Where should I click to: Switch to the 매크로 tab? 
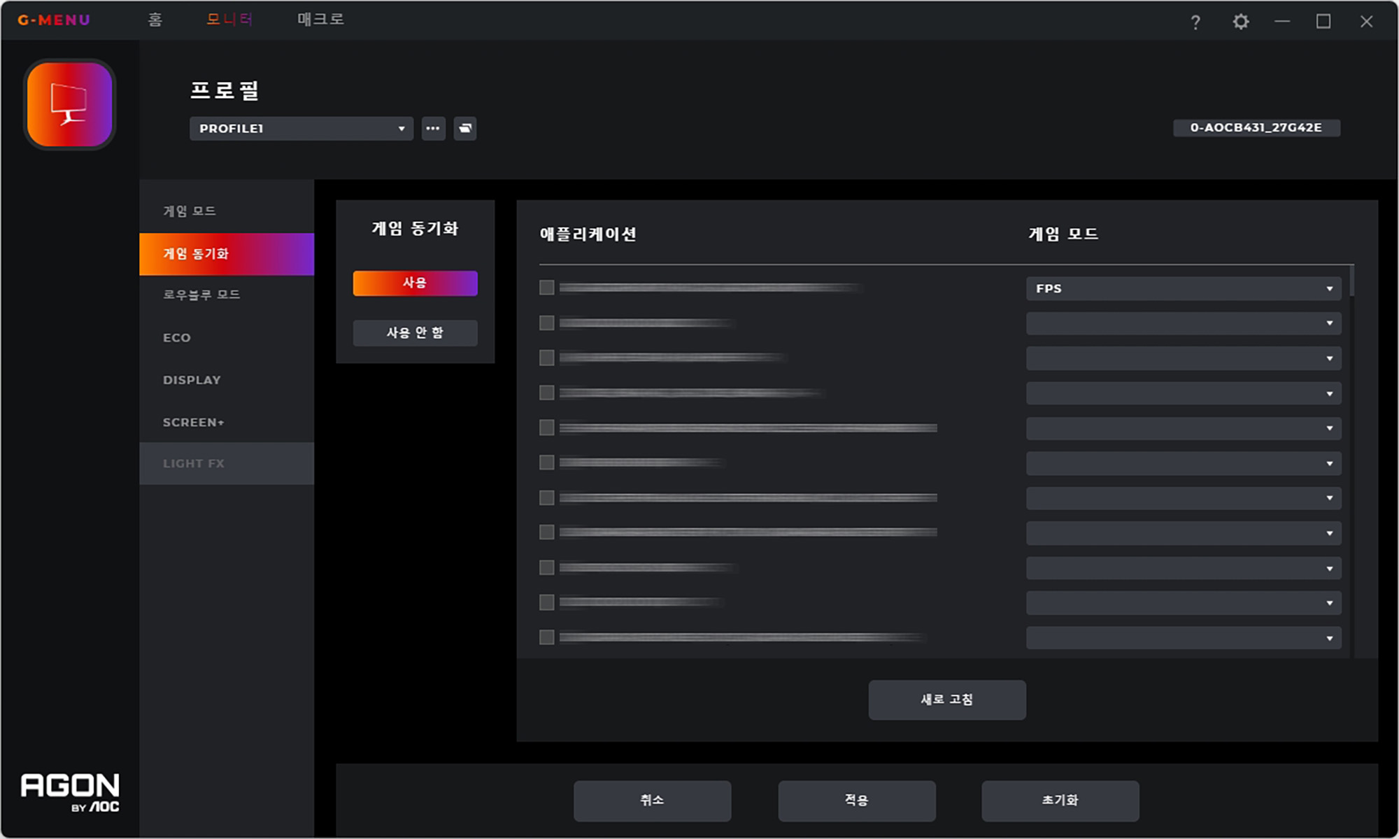click(320, 20)
